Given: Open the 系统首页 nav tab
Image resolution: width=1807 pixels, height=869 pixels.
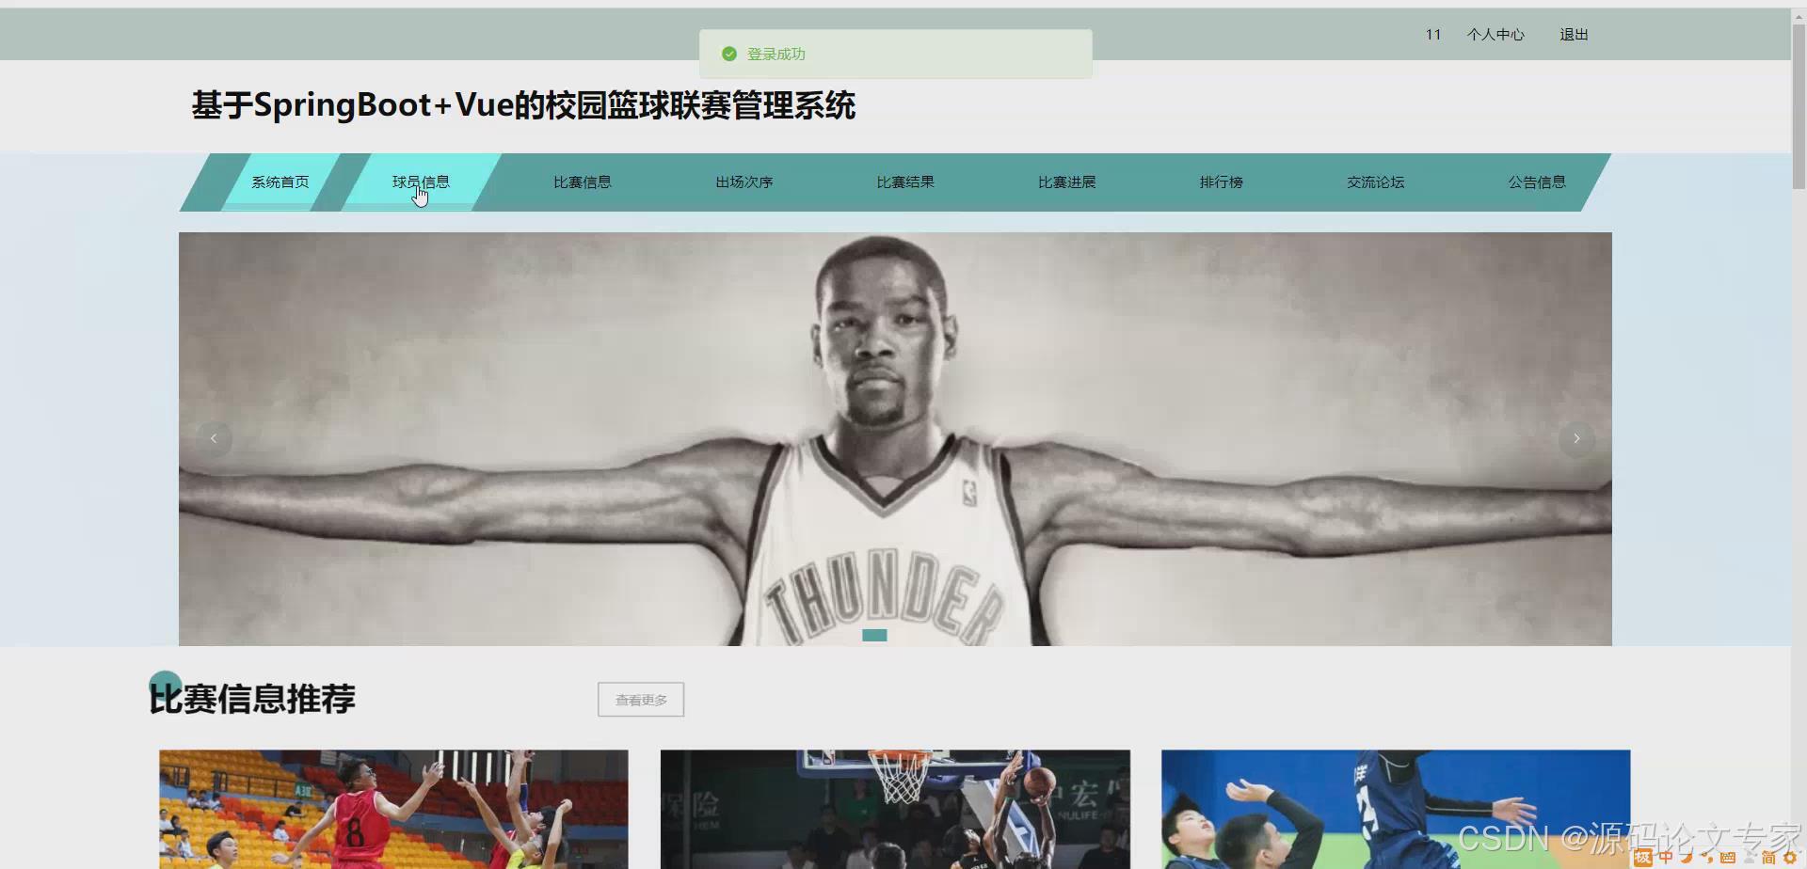Looking at the screenshot, I should (280, 182).
